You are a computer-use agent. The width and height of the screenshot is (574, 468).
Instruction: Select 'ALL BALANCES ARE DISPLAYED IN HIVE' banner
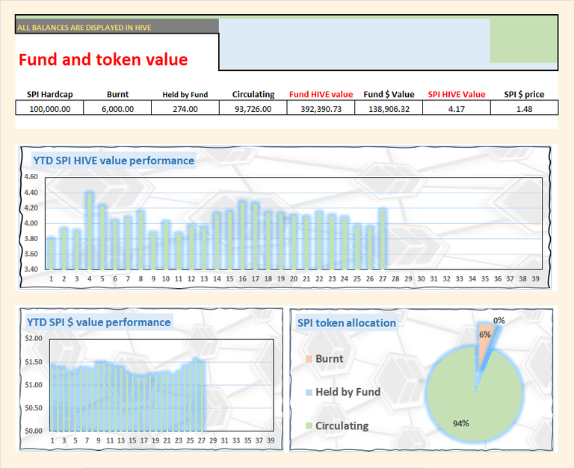pos(117,27)
